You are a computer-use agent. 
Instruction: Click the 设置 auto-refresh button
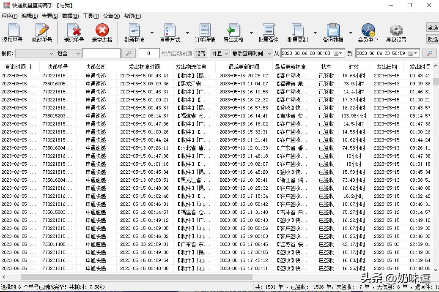click(x=201, y=53)
